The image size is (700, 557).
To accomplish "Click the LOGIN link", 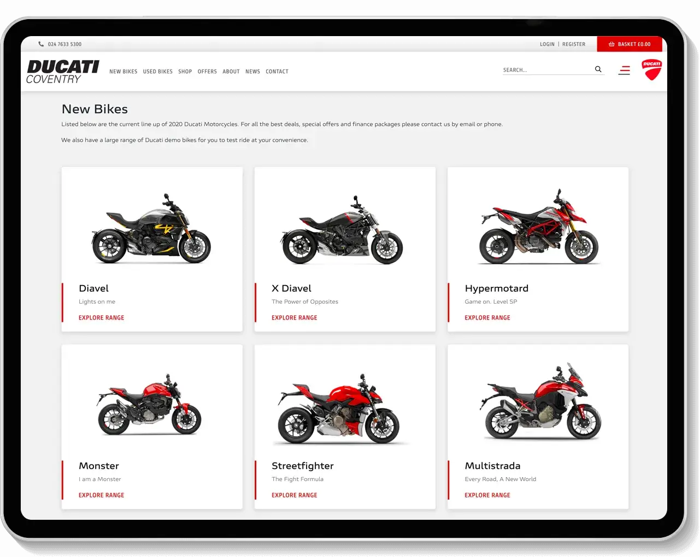I will click(x=547, y=44).
